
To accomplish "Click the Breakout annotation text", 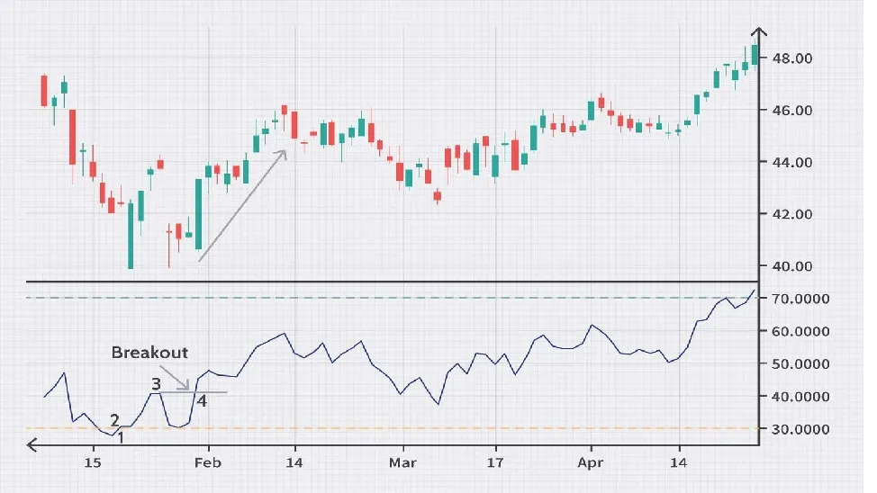I will pyautogui.click(x=149, y=353).
